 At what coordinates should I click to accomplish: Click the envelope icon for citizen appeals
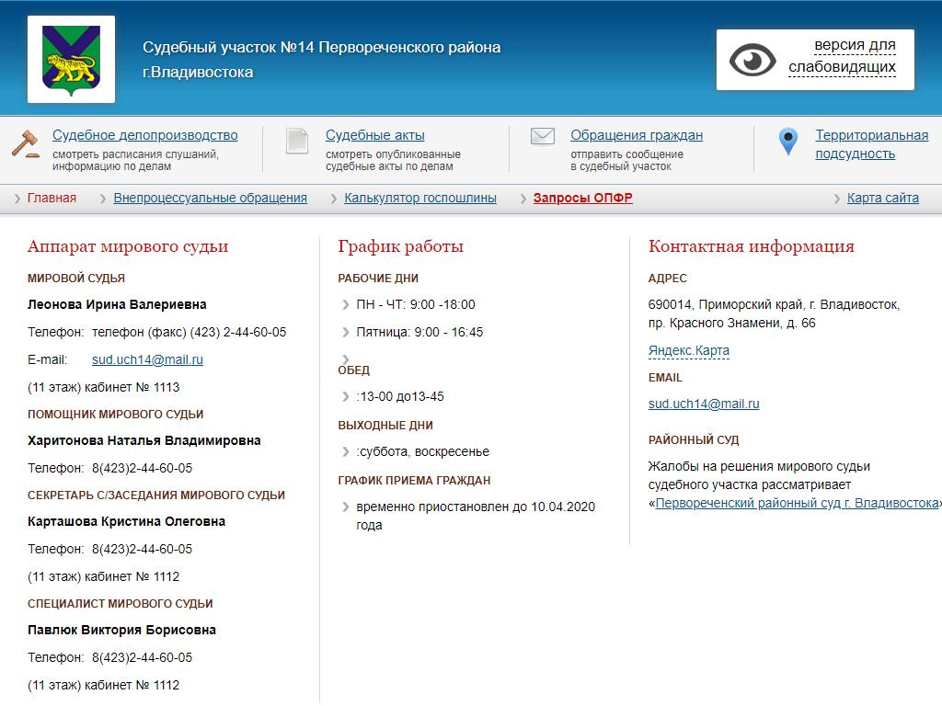point(543,136)
